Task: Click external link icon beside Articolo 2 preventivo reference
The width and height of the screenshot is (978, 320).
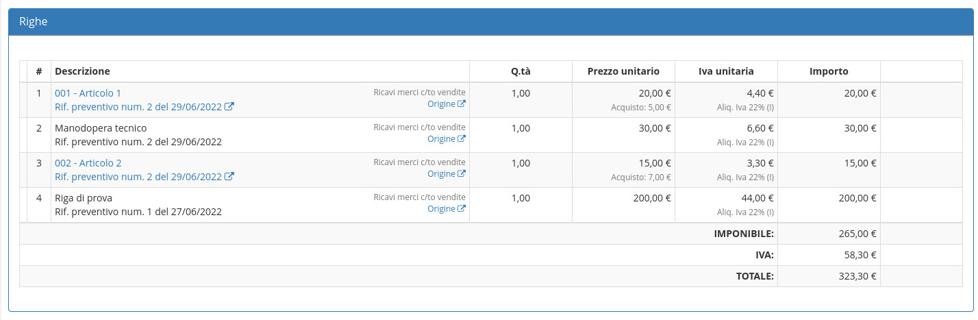Action: [x=229, y=177]
